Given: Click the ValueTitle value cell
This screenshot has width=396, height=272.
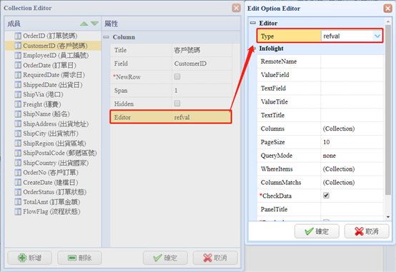Looking at the screenshot, I should 352,101.
